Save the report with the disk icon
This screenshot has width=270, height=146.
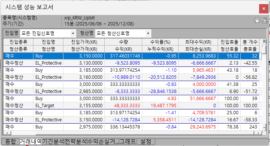tap(257, 20)
